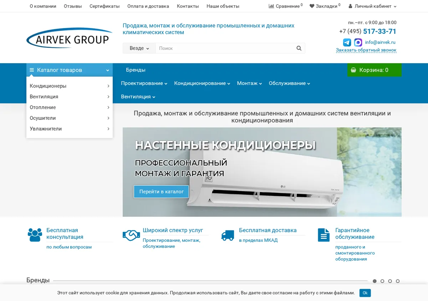Accept cookies with the Ok button
This screenshot has height=301, width=428.
click(365, 293)
